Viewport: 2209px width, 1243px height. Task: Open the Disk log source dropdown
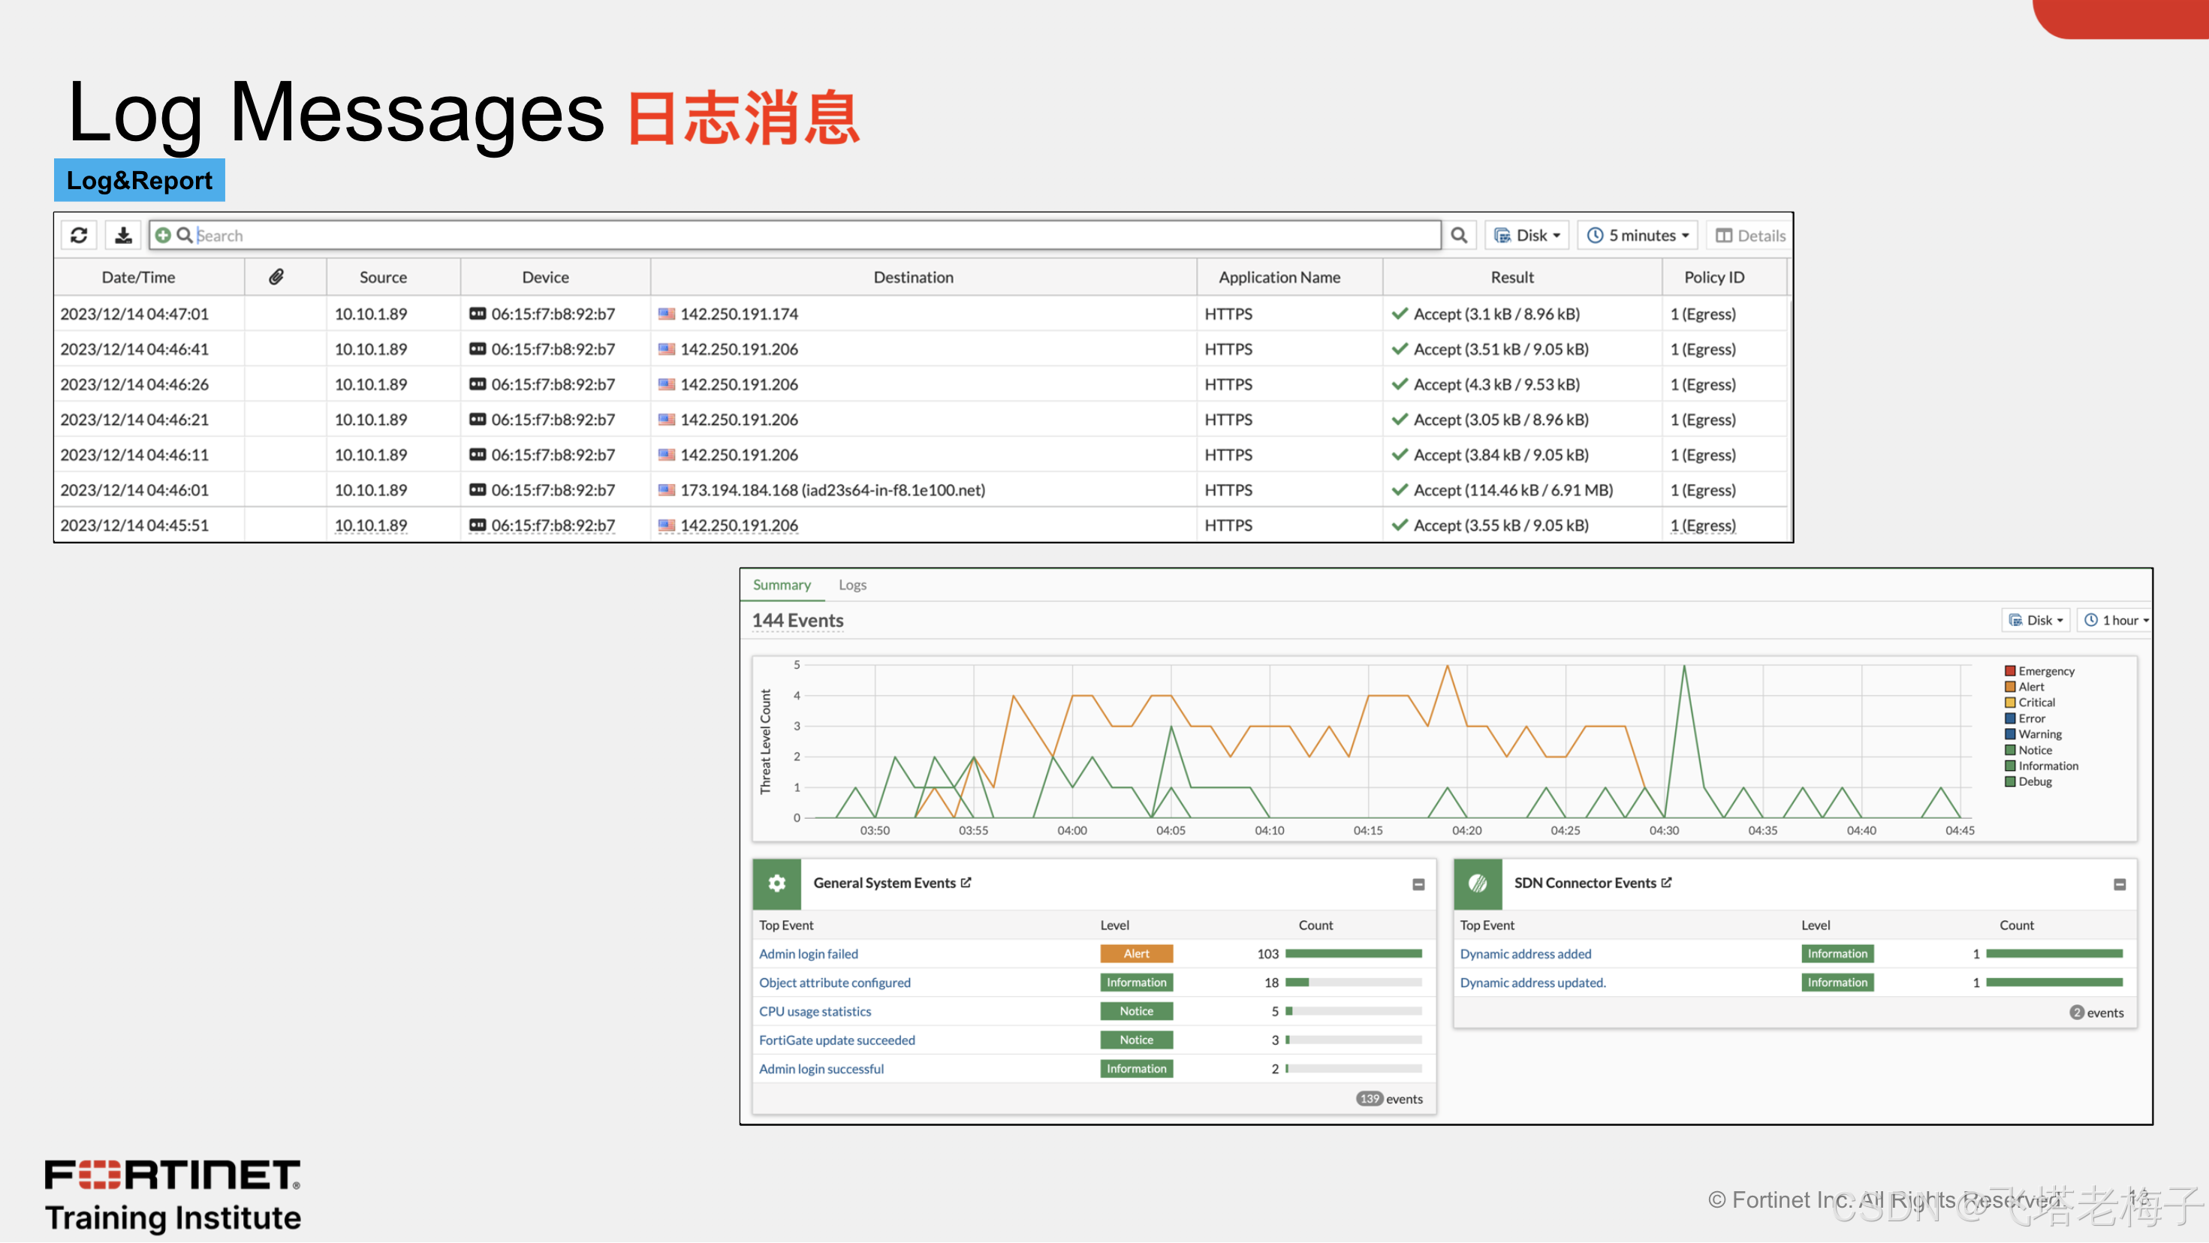pos(1527,235)
